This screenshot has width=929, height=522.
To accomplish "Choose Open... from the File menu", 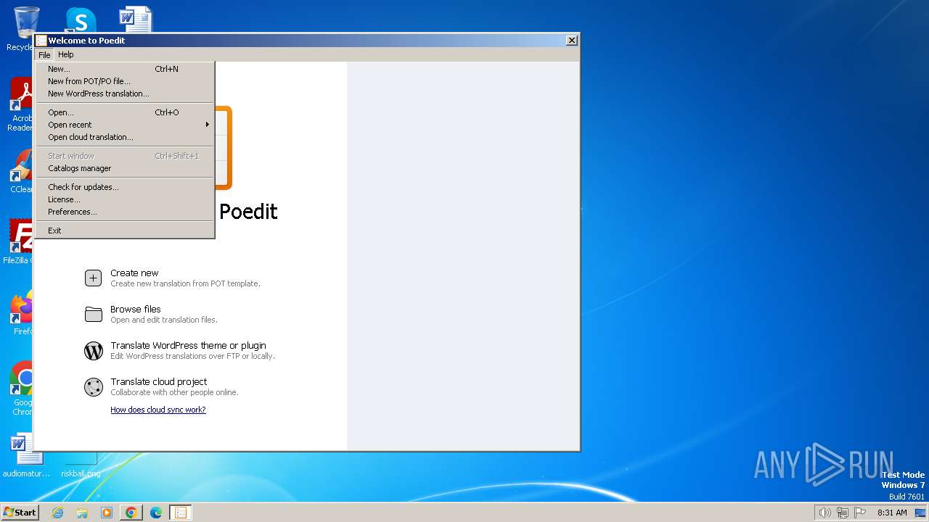I will click(x=125, y=112).
